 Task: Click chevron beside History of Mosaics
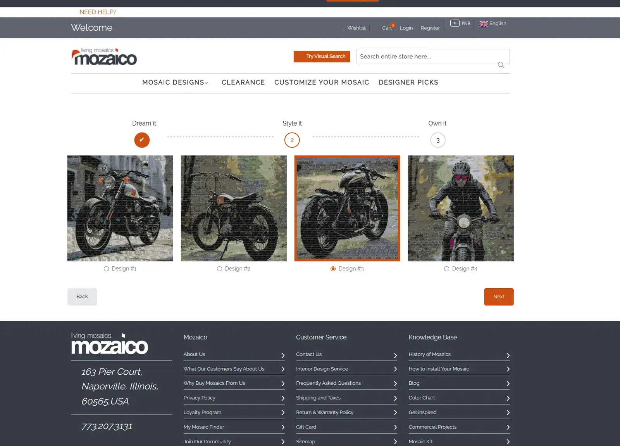tap(508, 355)
